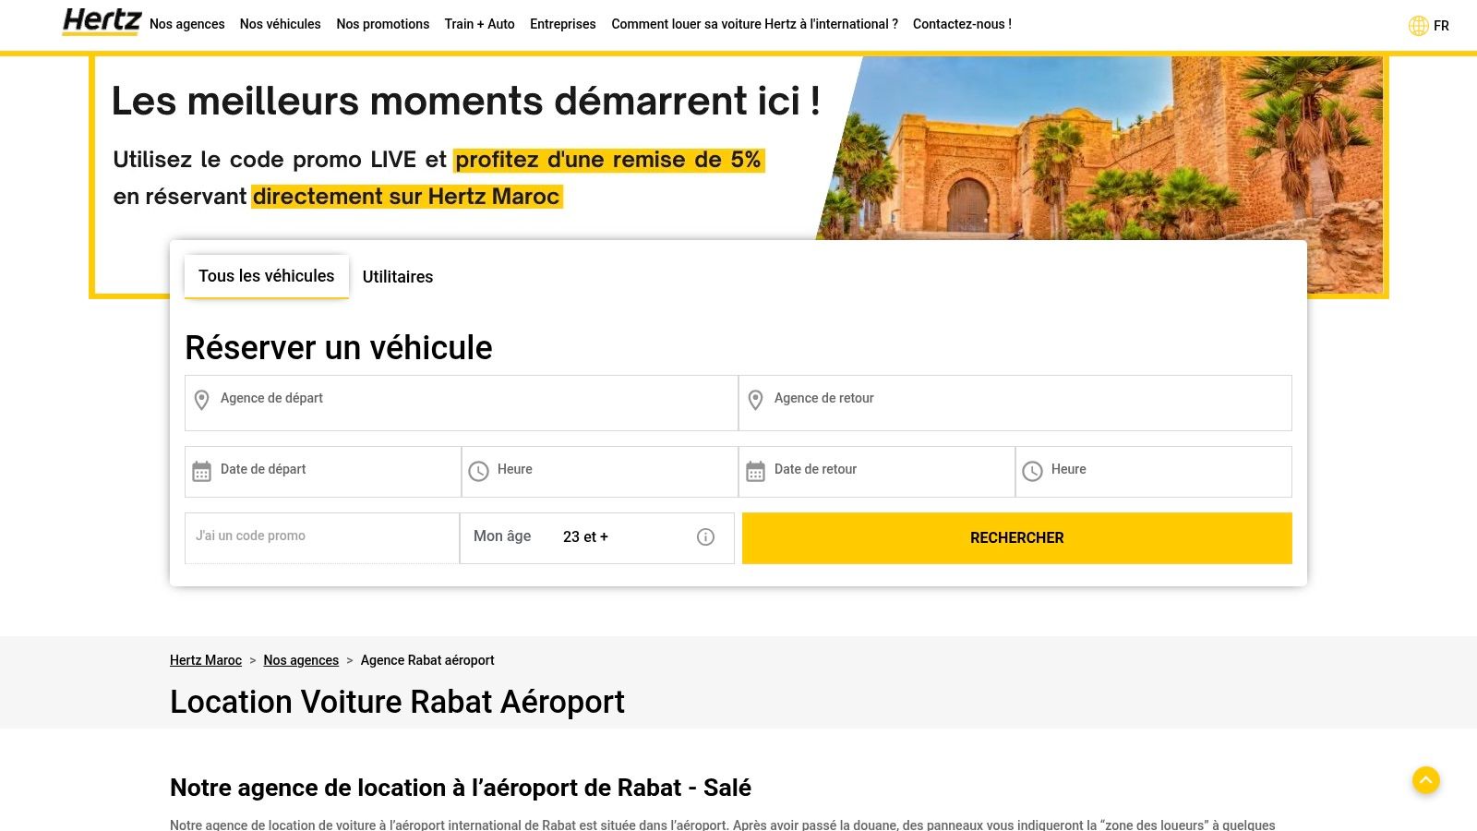Select the Tous les véhicules tab
The height and width of the screenshot is (831, 1477).
(x=266, y=276)
